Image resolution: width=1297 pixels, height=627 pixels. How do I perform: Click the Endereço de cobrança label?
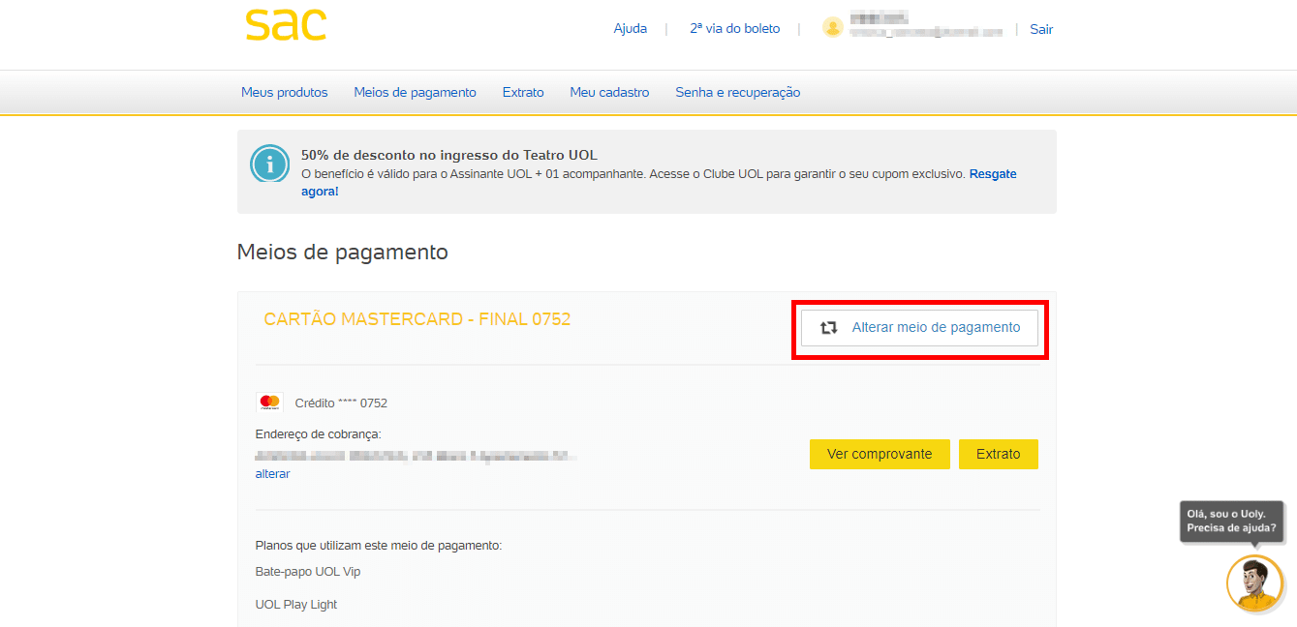point(319,434)
